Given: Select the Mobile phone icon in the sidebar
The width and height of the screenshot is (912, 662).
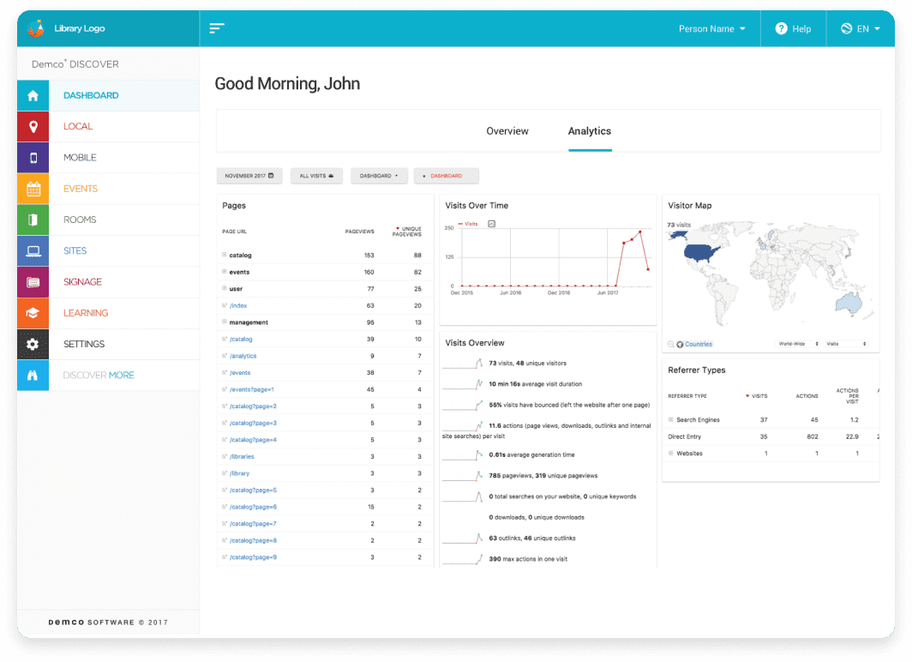Looking at the screenshot, I should click(x=33, y=157).
